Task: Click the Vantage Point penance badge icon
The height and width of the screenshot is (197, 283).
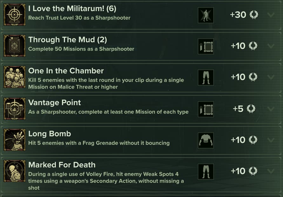Action: pos(15,109)
